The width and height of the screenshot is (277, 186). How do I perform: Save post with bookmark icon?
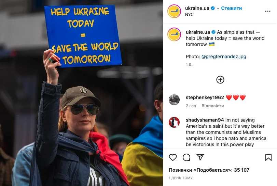pos(268,157)
